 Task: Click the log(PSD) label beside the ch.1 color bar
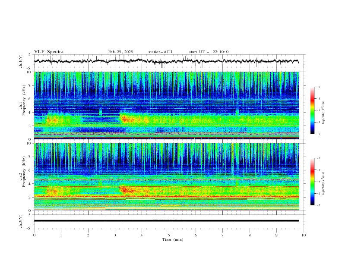click(x=323, y=113)
